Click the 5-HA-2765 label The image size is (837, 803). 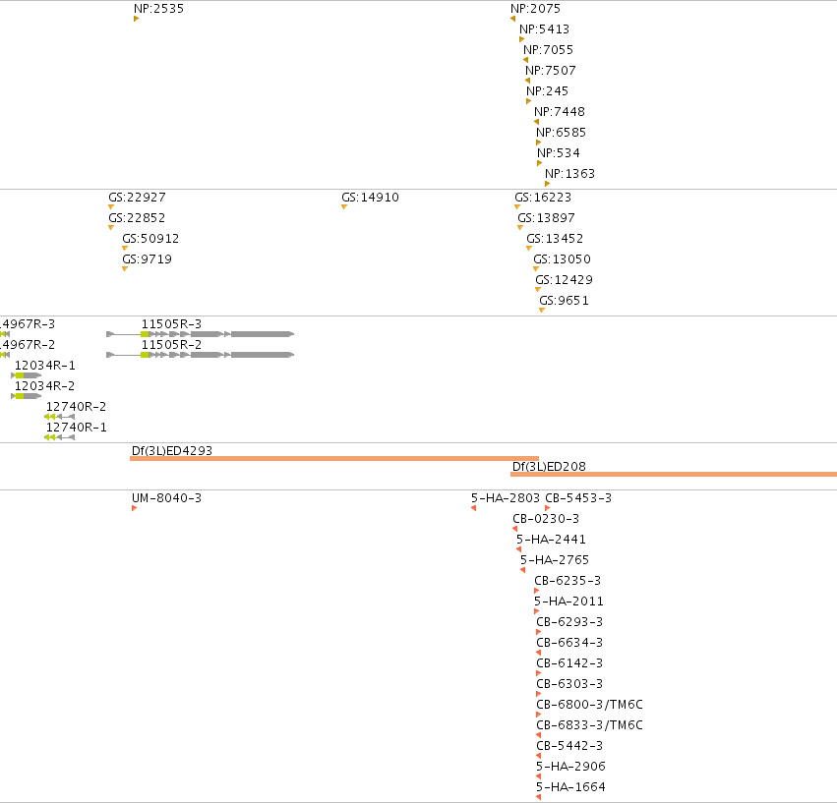click(x=555, y=560)
